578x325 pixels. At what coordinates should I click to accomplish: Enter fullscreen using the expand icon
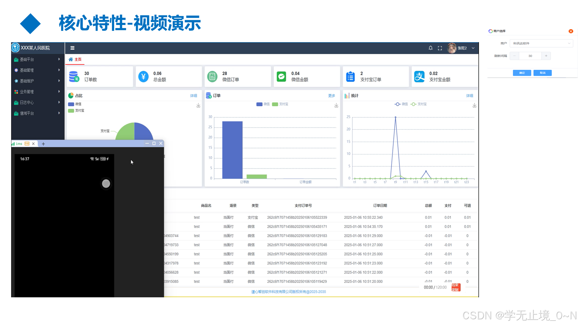[x=440, y=48]
